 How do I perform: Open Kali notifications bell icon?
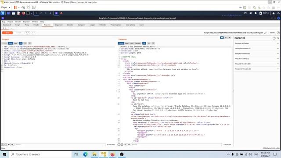(x=256, y=13)
